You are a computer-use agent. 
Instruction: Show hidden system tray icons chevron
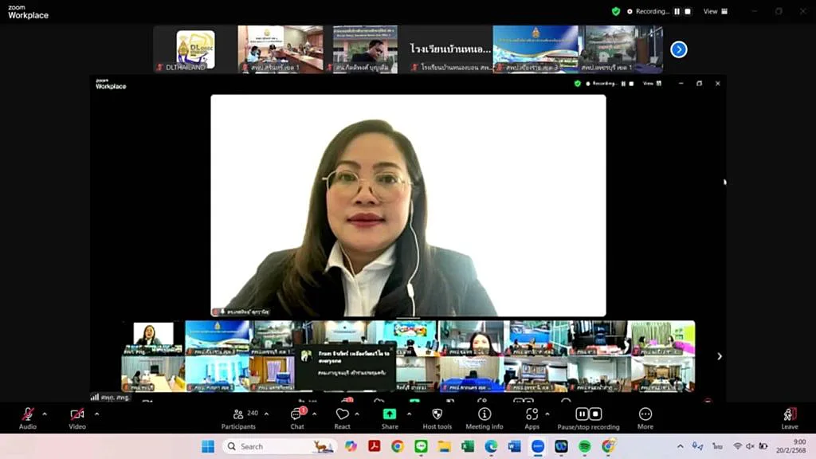pyautogui.click(x=681, y=446)
